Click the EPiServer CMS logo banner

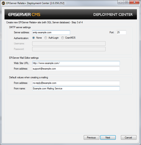click(24, 15)
